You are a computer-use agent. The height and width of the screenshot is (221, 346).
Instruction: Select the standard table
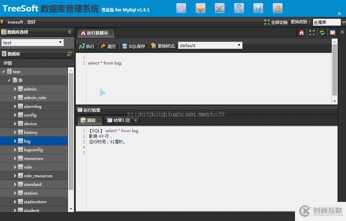point(34,184)
